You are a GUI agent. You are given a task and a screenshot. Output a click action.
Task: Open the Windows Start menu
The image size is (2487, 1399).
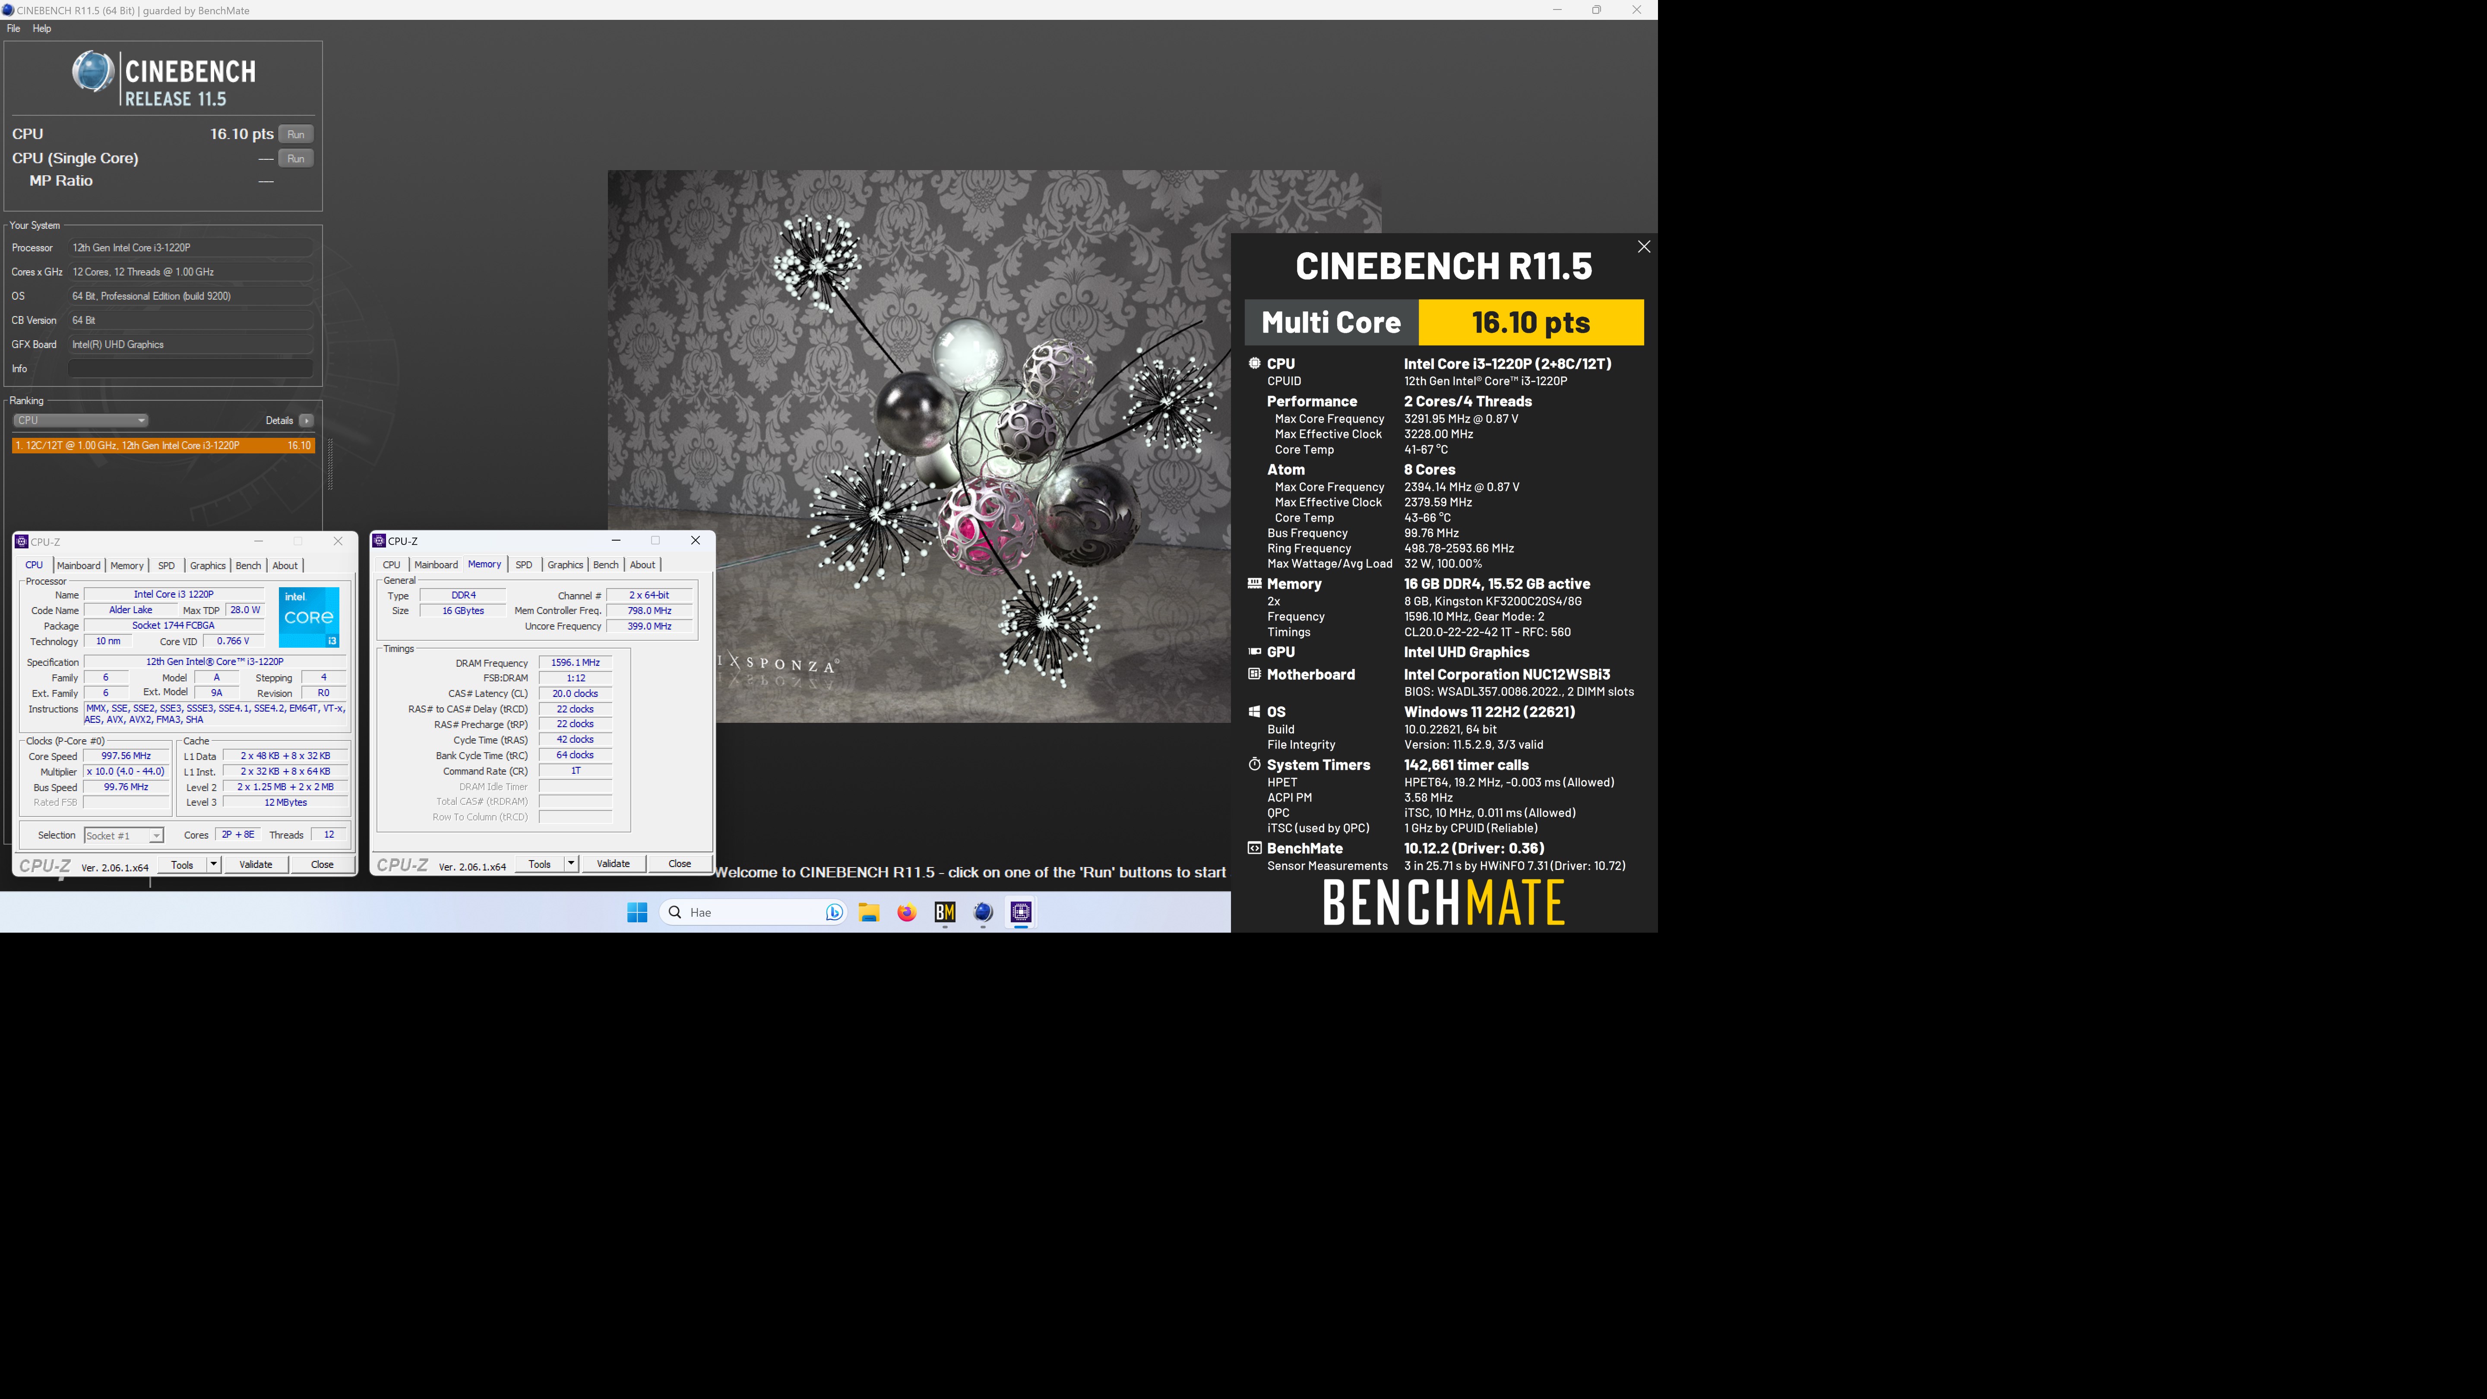click(637, 912)
